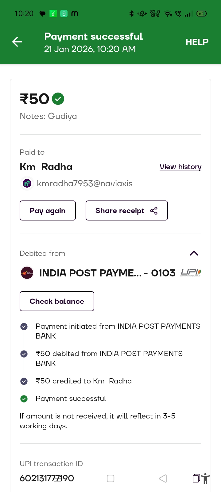Tap the Payment initiated step marker
This screenshot has width=221, height=492.
click(24, 327)
